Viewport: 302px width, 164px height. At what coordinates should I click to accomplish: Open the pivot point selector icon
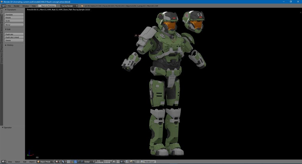pyautogui.click(x=63, y=162)
